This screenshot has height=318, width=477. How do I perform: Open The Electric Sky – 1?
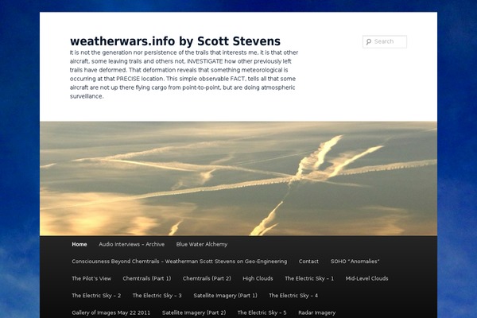click(309, 278)
